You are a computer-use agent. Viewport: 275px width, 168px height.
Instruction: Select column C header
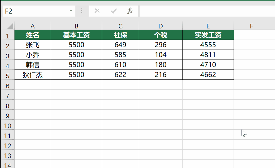point(120,26)
